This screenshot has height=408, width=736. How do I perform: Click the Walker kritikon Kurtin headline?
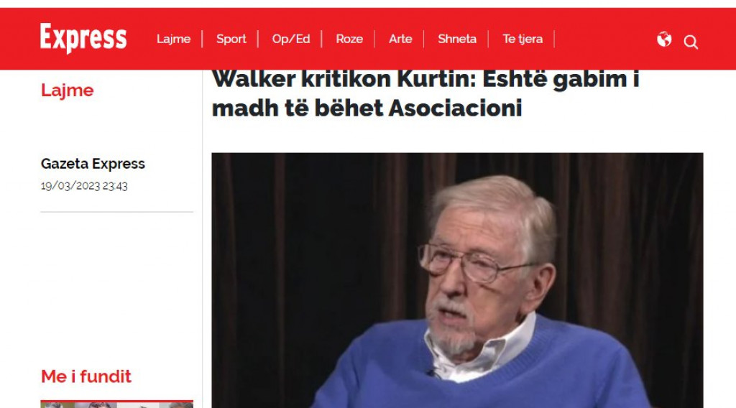point(425,93)
